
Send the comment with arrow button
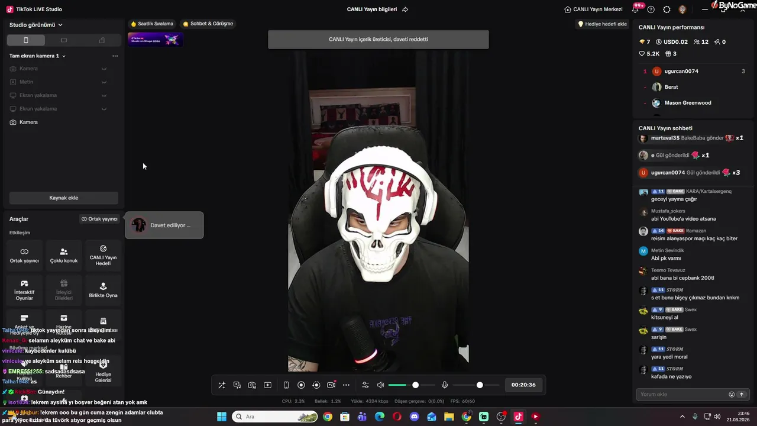pyautogui.click(x=741, y=395)
